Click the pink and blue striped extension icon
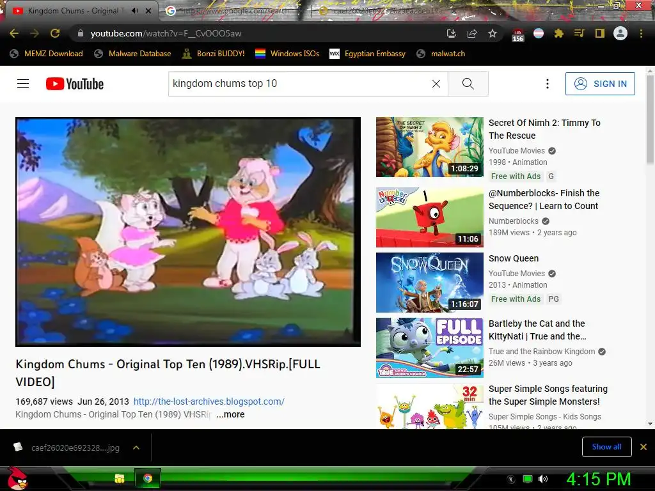 click(x=539, y=33)
